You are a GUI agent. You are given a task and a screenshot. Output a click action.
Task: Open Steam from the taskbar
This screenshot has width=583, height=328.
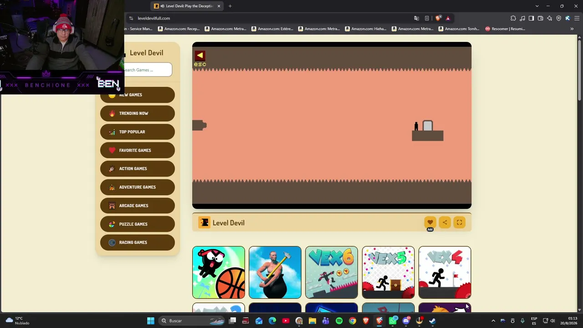pos(432,321)
